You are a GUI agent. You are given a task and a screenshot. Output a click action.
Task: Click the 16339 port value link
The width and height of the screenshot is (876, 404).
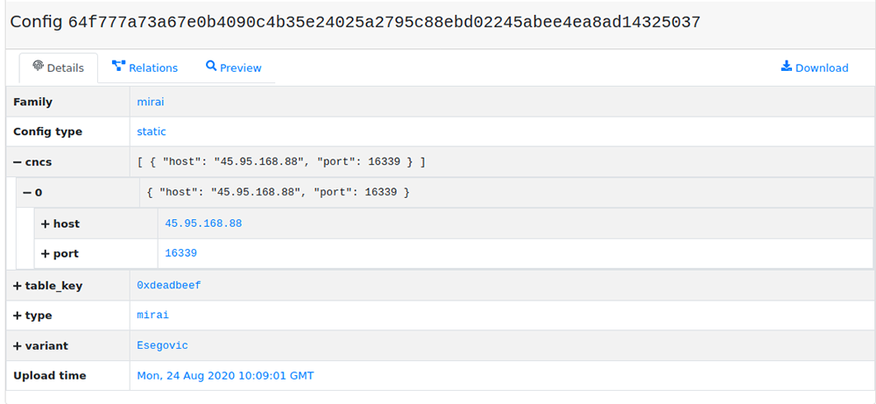click(x=181, y=253)
